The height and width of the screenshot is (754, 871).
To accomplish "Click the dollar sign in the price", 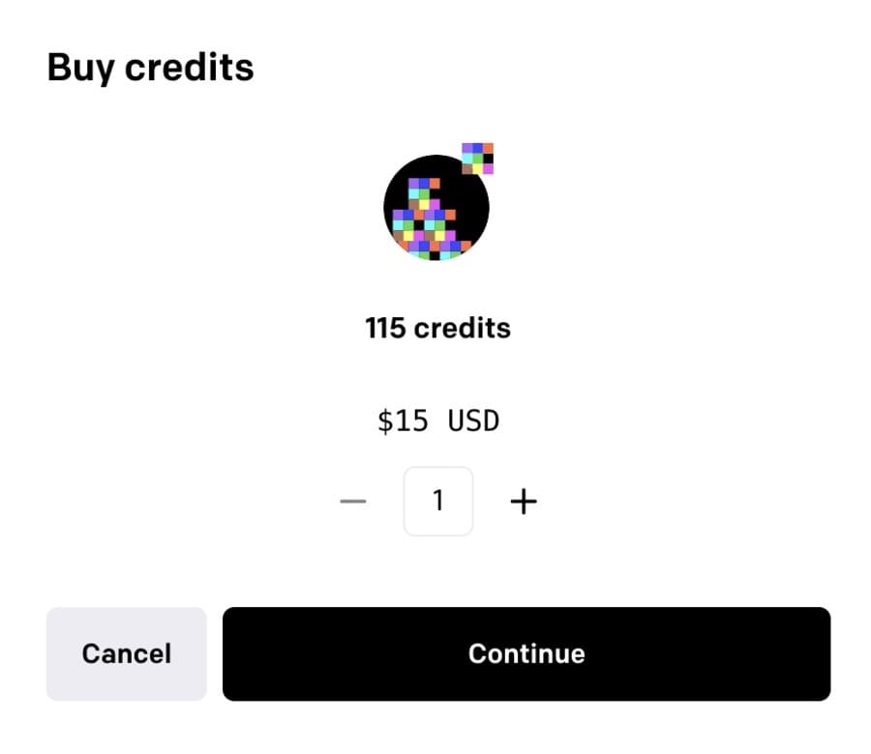I will (x=385, y=420).
